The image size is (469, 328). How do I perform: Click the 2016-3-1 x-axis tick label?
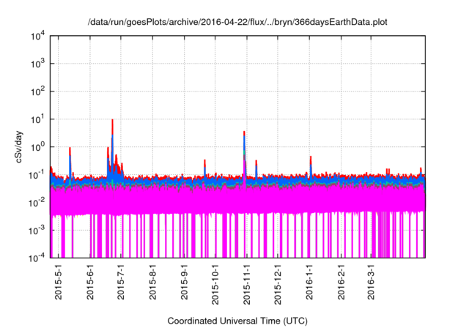tap(372, 282)
